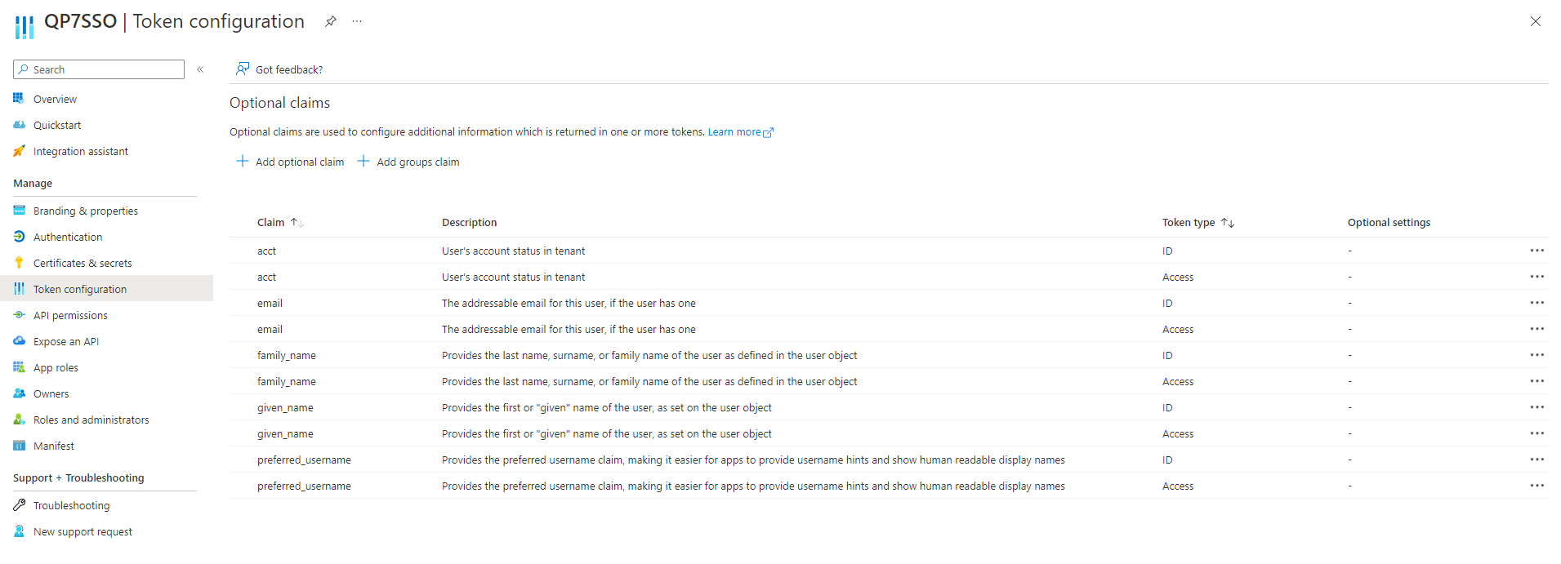Open ellipsis menu for acct ID claim
1561x564 pixels.
pos(1536,251)
